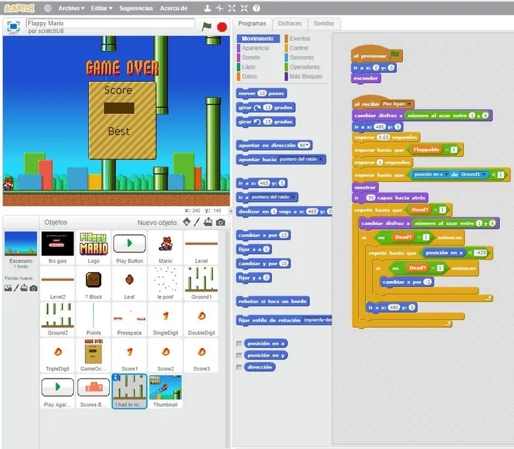This screenshot has height=449, width=514.
Task: Click the 'rebotar si toca un borde' block
Action: point(272,301)
